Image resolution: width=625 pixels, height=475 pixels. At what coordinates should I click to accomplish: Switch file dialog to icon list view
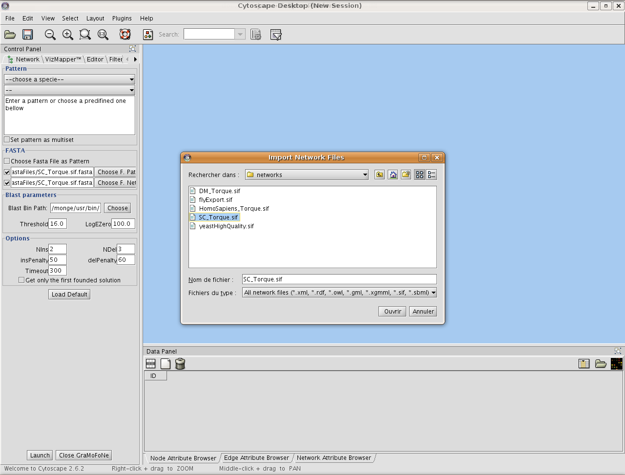tap(419, 175)
